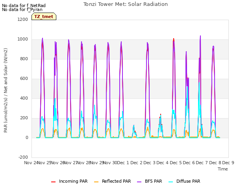Click the y-axis label PAR / Net and Solar

tap(6, 90)
